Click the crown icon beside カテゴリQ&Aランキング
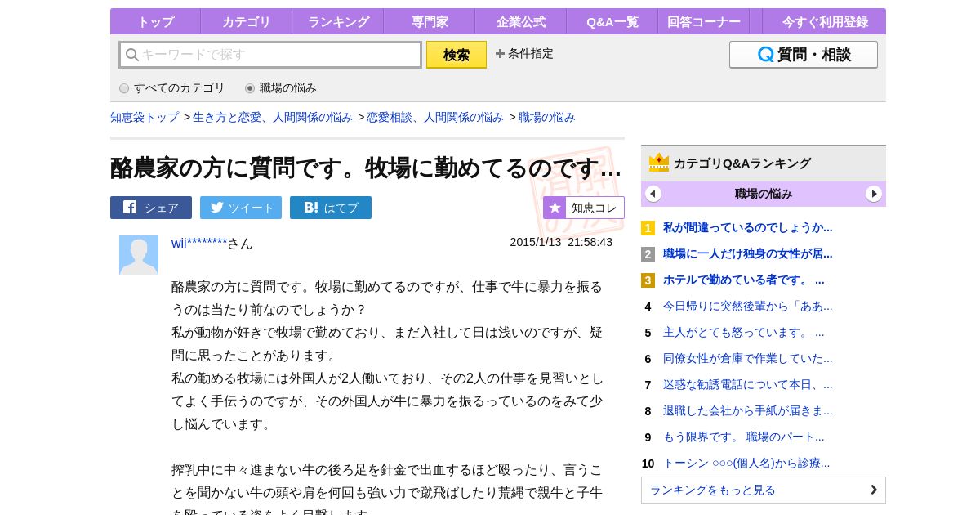The image size is (980, 515). point(659,163)
